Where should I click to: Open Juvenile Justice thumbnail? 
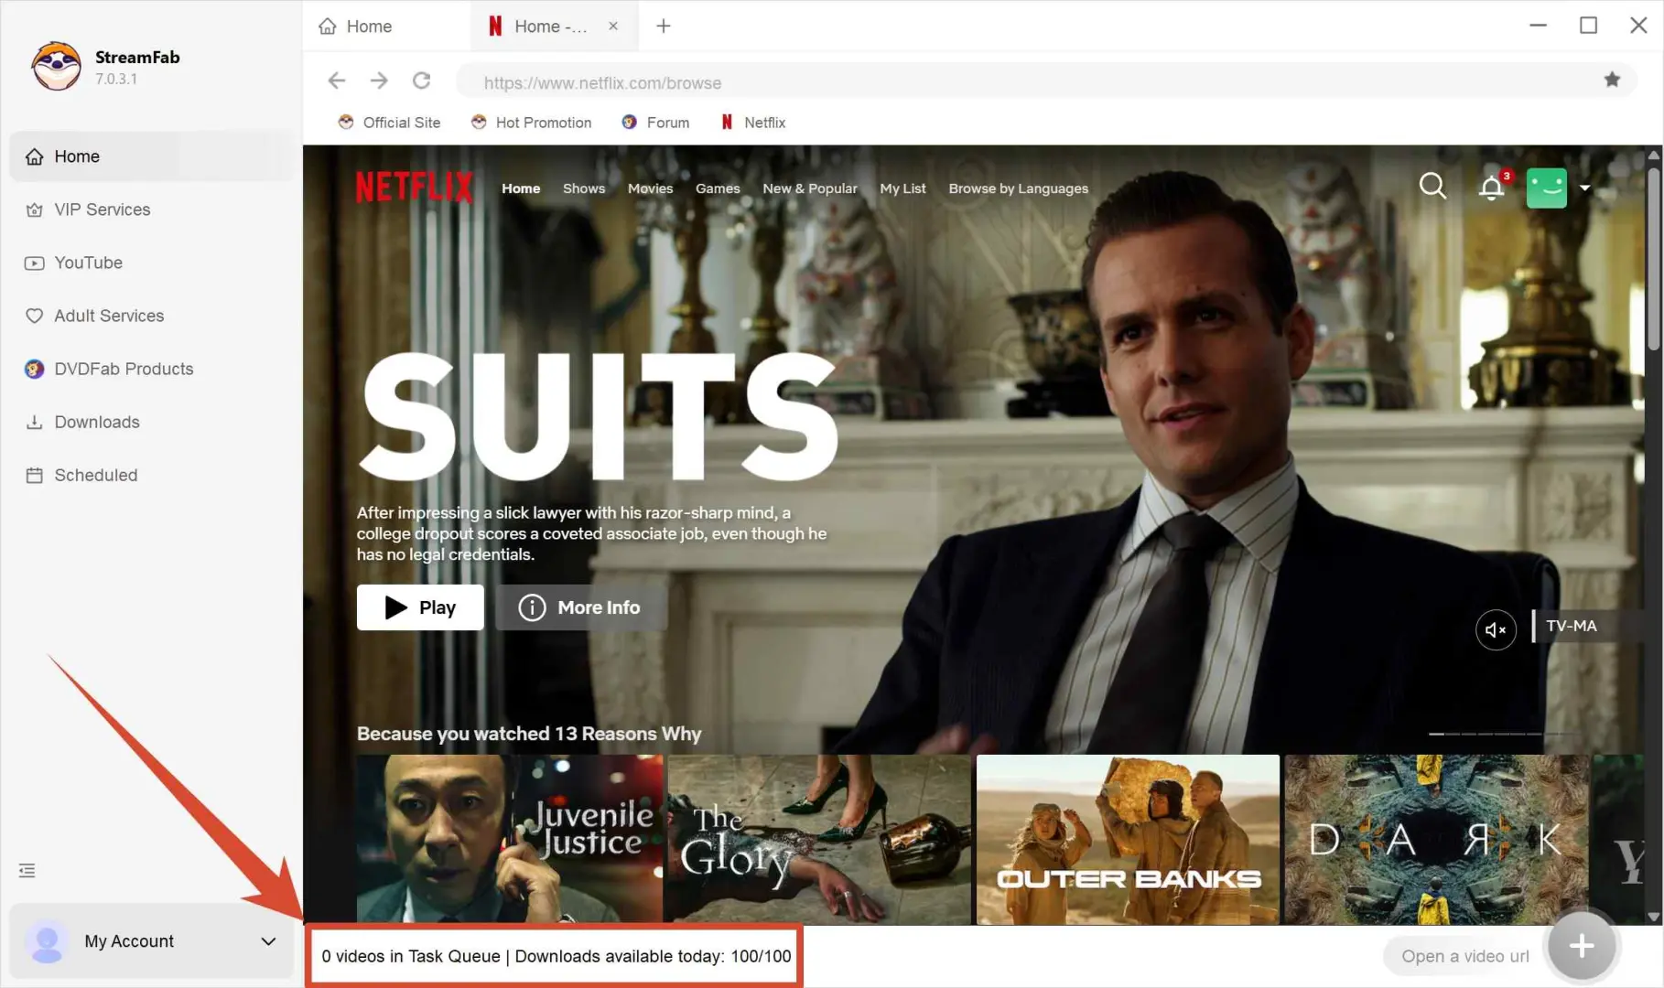point(509,839)
